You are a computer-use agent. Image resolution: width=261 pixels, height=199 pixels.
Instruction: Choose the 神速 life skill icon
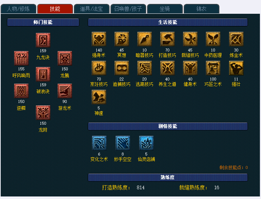[99, 97]
